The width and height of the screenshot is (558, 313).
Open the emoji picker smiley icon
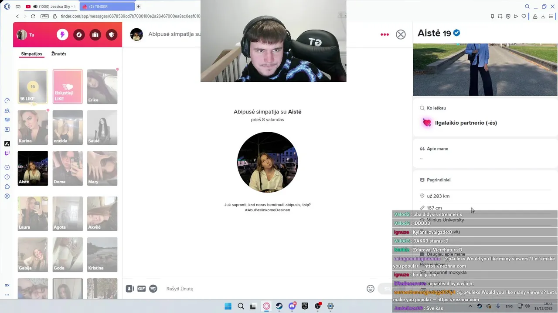pyautogui.click(x=371, y=289)
